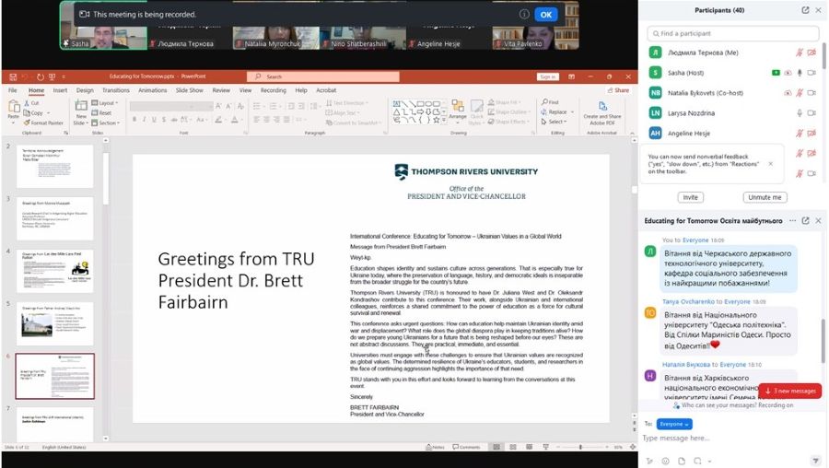Toggle Italic formatting in Font group
829x468 pixels.
[144, 120]
